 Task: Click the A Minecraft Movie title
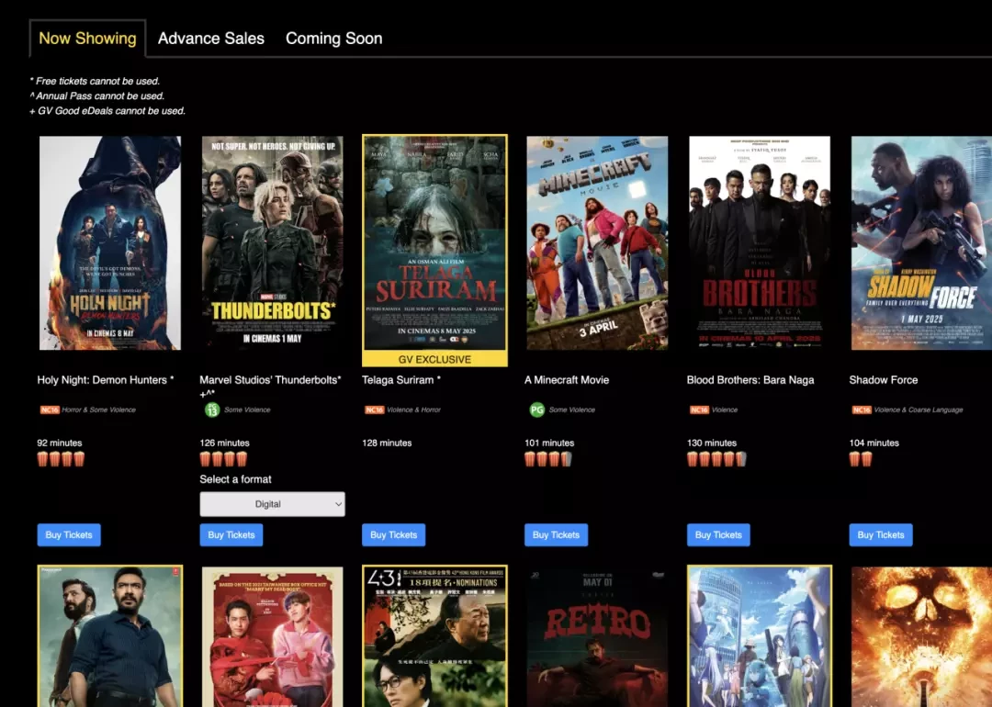click(x=567, y=380)
